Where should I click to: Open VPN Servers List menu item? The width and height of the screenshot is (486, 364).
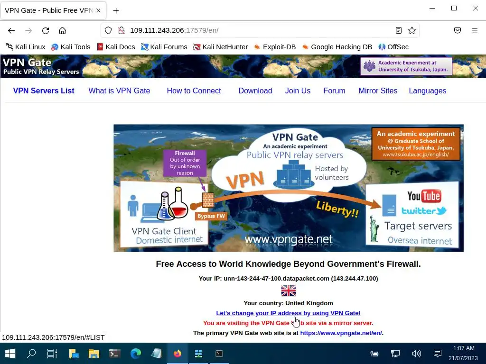44,91
